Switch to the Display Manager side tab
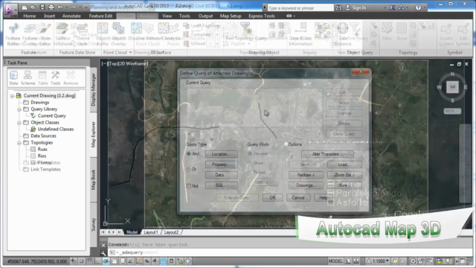Image resolution: width=476 pixels, height=268 pixels. pos(93,89)
